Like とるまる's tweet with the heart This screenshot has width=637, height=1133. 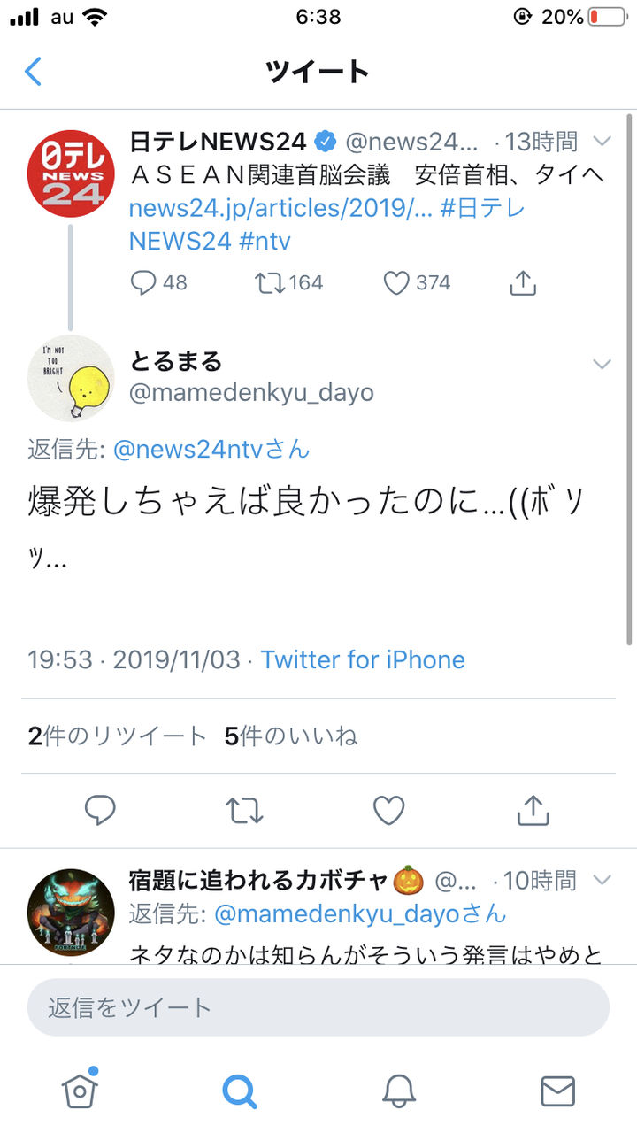[x=388, y=810]
